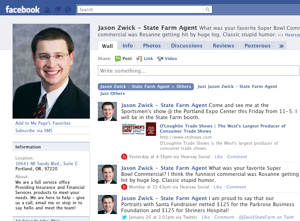Image resolution: width=300 pixels, height=221 pixels.
Task: Open the Reviews tab
Action: [x=224, y=46]
